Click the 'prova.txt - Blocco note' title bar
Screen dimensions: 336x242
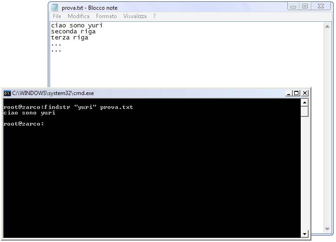pyautogui.click(x=168, y=7)
